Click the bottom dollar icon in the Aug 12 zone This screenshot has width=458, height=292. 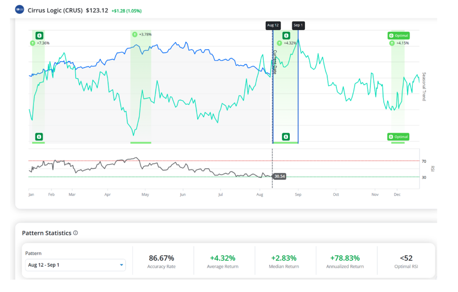[286, 136]
